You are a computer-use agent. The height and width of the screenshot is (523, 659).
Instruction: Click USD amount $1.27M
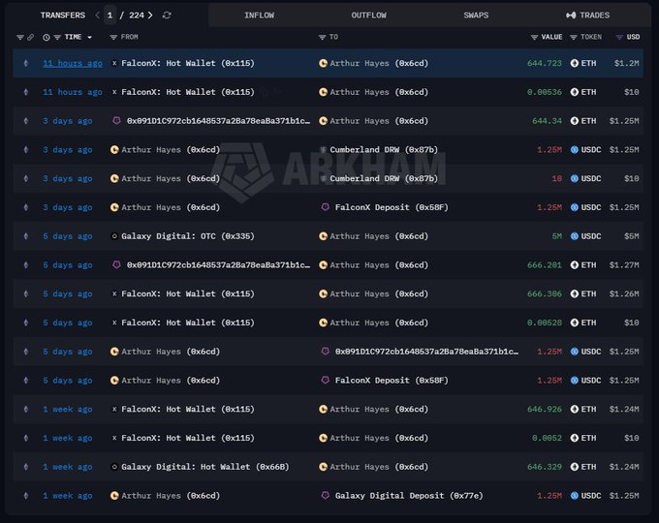click(624, 265)
